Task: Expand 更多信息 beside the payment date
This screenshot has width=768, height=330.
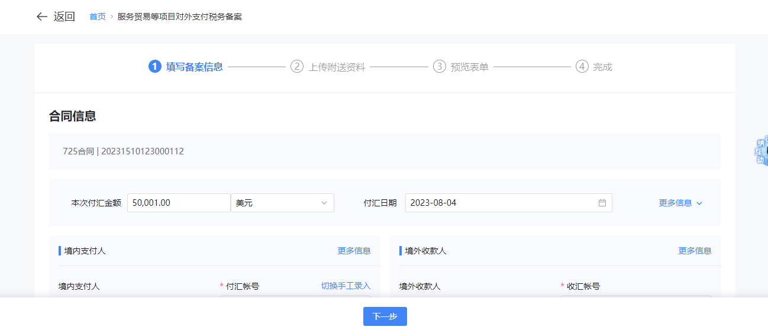Action: pos(680,203)
